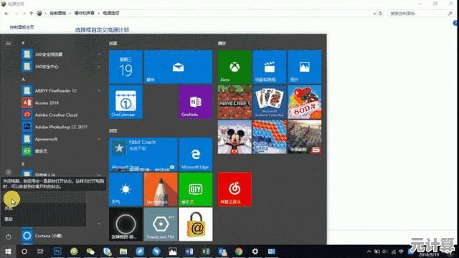This screenshot has height=258, width=459.
Task: Open the Mail tile
Action: click(178, 67)
